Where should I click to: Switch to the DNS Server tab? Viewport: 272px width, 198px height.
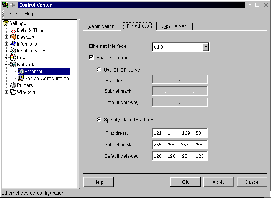click(x=173, y=26)
